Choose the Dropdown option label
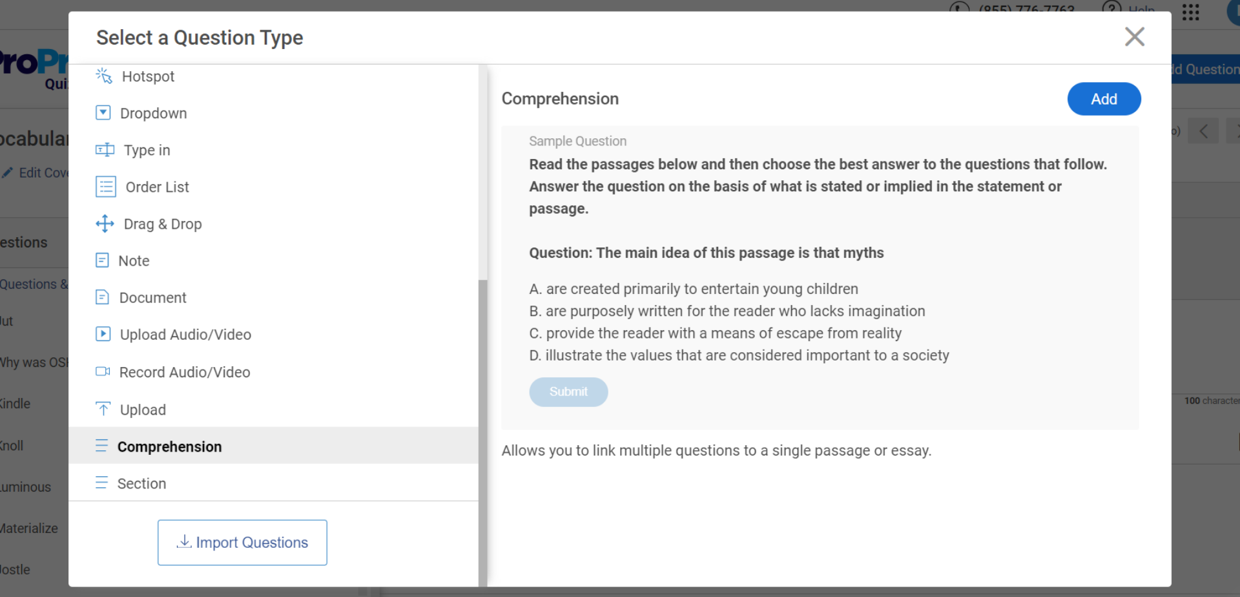This screenshot has height=597, width=1240. pos(153,113)
